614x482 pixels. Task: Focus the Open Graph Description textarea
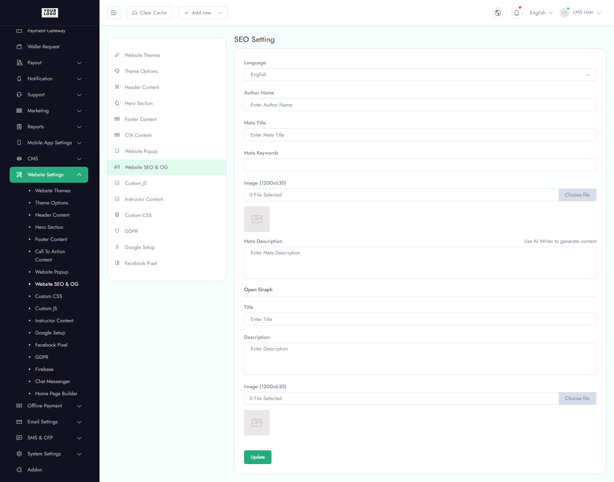[x=420, y=359]
